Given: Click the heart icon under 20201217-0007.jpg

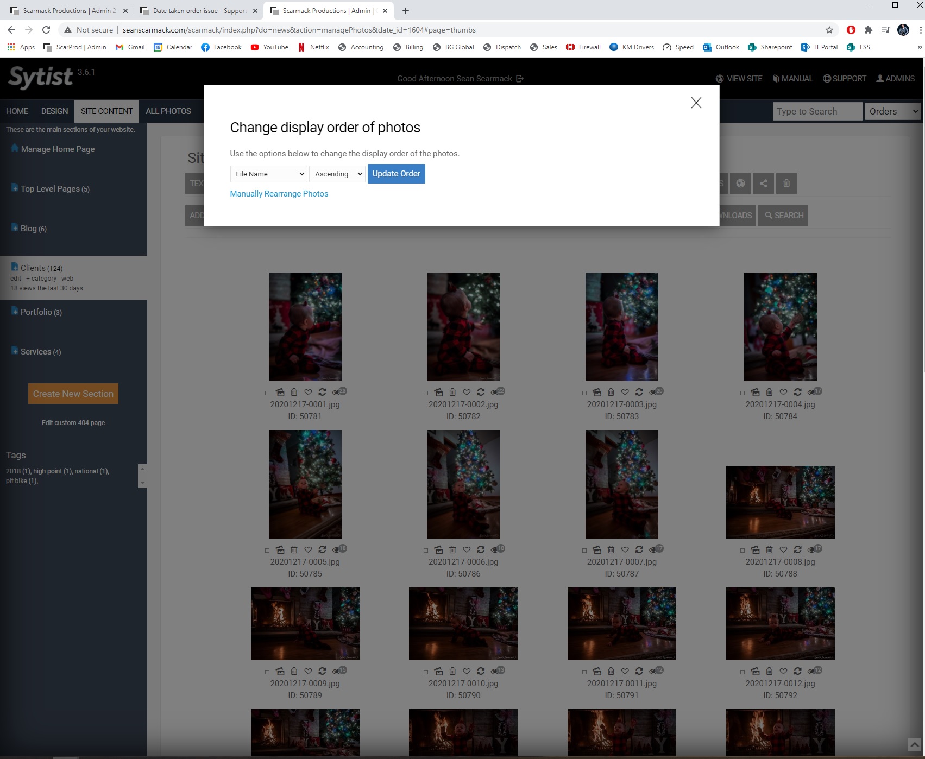Looking at the screenshot, I should [625, 549].
